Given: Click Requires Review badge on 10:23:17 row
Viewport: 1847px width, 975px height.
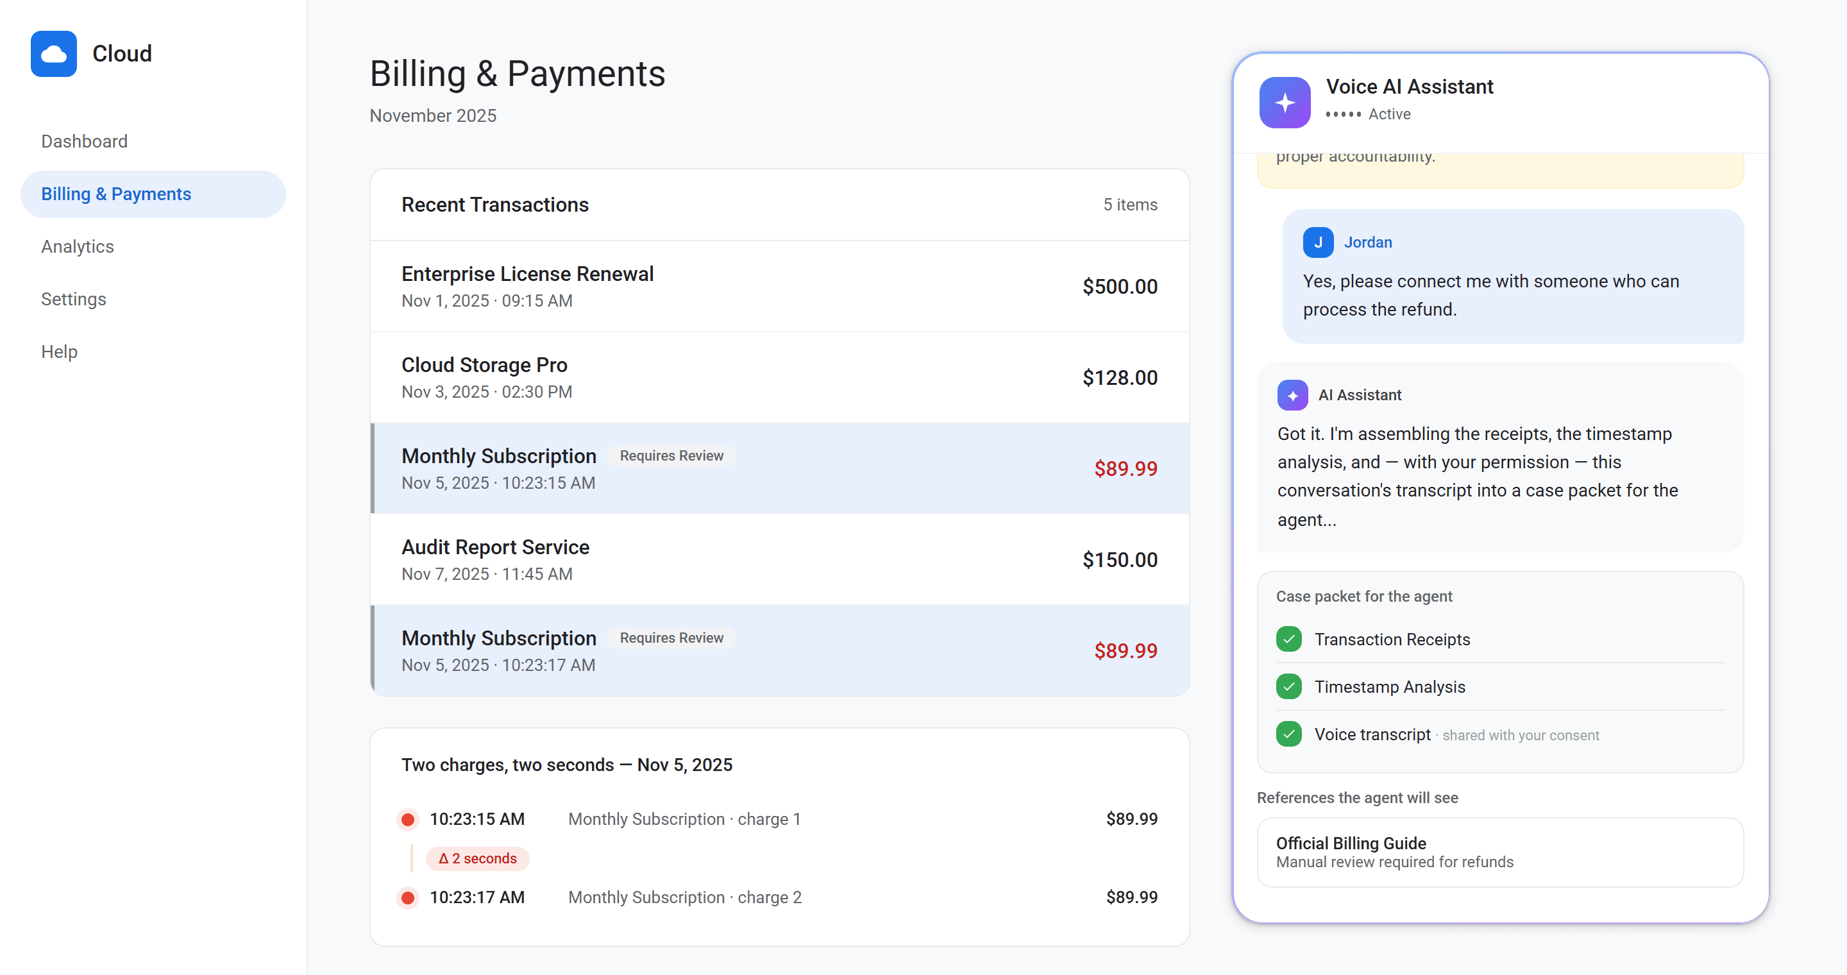Looking at the screenshot, I should tap(672, 638).
